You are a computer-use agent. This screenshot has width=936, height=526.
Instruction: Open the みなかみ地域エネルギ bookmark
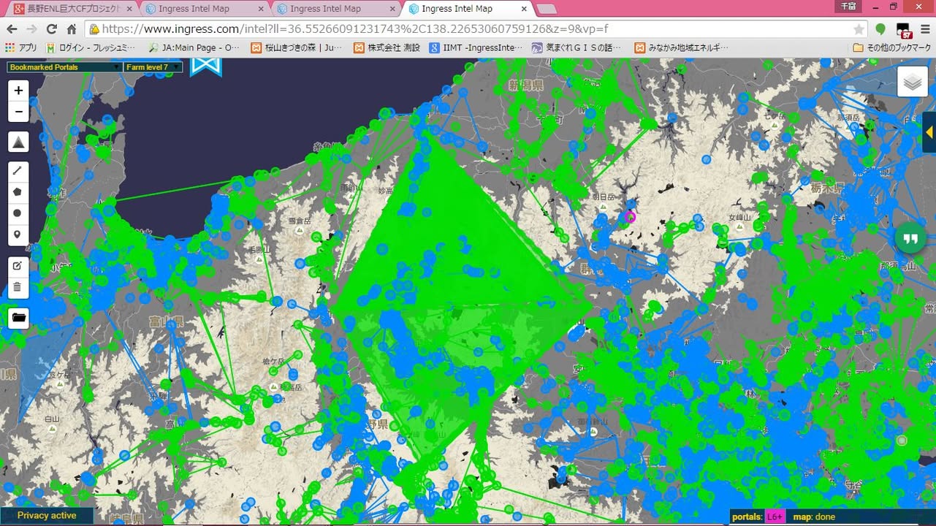click(682, 47)
